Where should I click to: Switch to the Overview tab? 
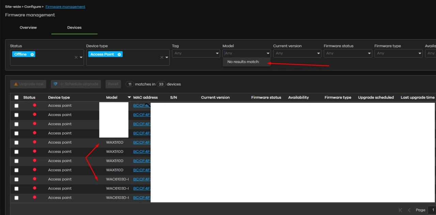pos(28,28)
